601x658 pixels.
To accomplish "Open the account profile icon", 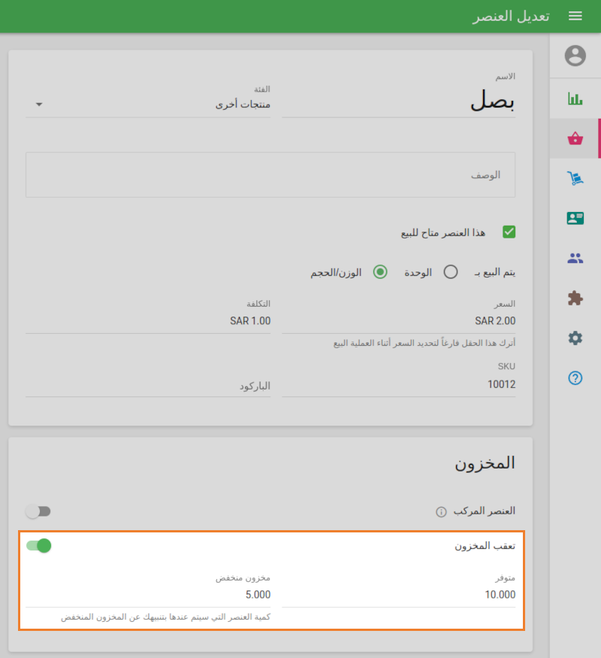I will [x=575, y=55].
